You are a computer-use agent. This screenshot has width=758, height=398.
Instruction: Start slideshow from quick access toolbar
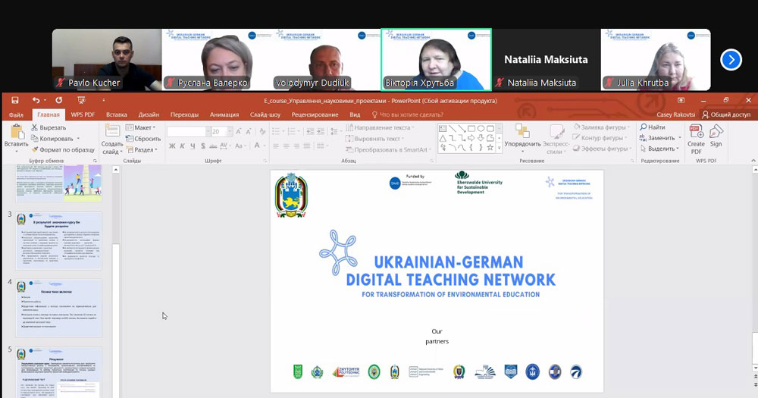pos(81,100)
